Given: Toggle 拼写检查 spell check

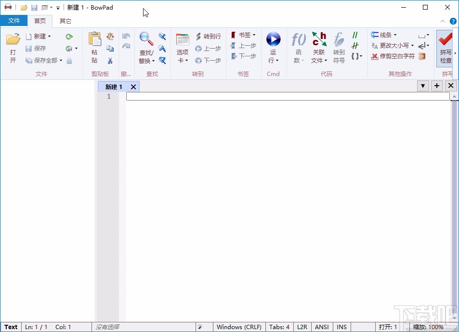Looking at the screenshot, I should click(446, 48).
